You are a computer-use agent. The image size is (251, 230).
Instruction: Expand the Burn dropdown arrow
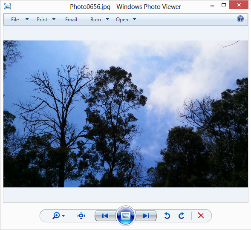(x=107, y=19)
